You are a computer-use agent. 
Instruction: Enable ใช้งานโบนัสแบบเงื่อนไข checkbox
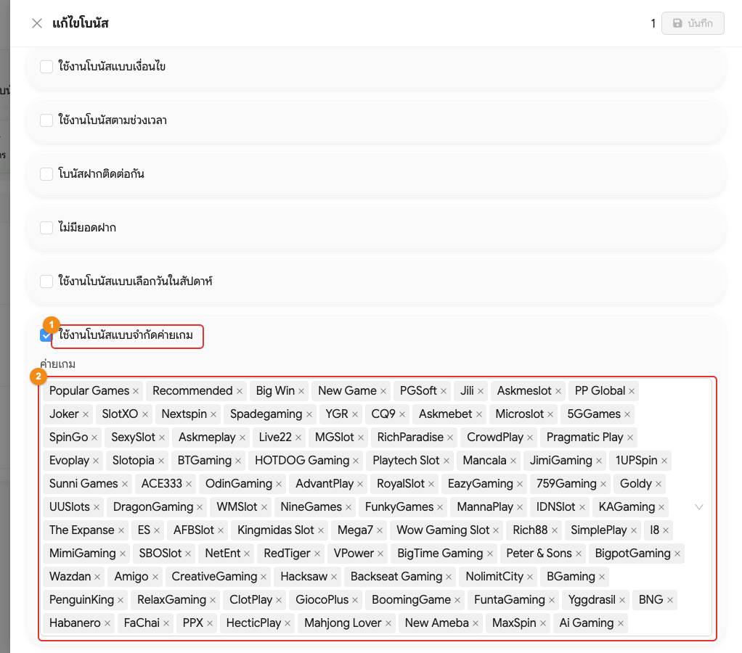coord(46,67)
